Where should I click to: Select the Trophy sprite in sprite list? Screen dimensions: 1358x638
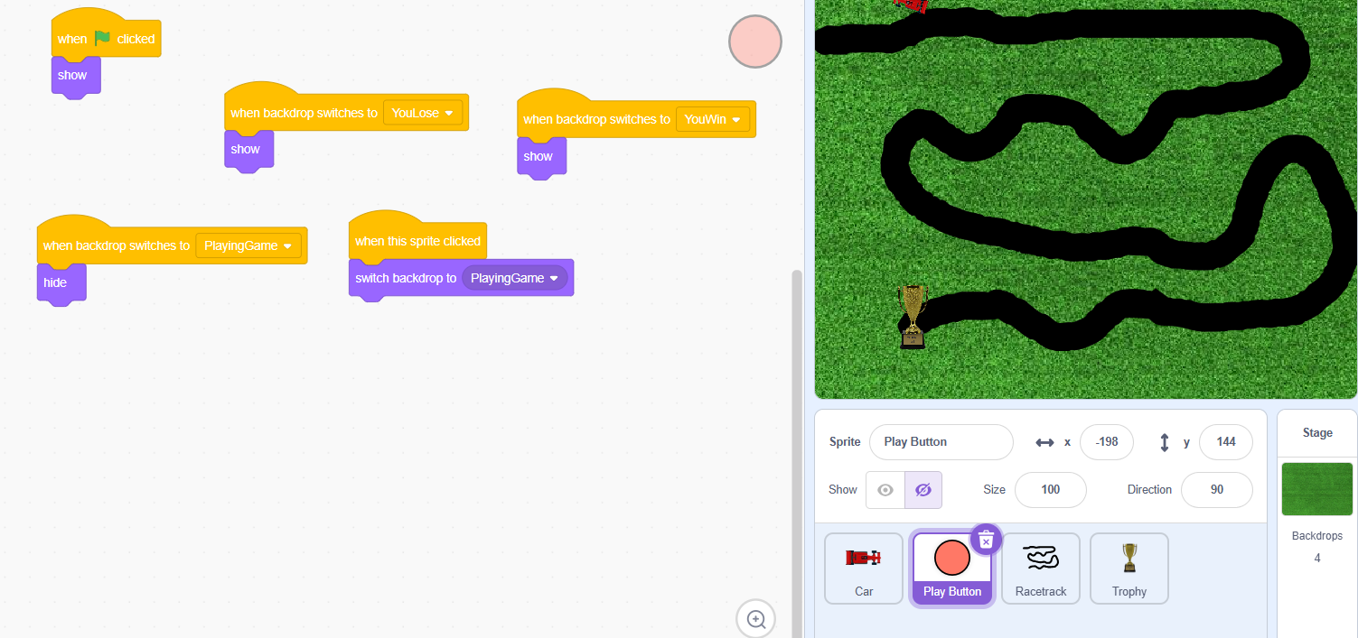pos(1129,568)
